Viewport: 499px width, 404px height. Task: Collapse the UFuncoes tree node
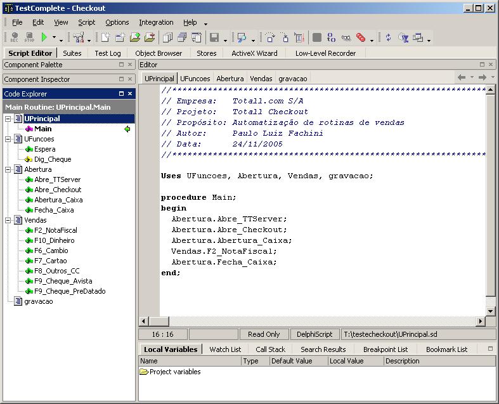pyautogui.click(x=8, y=139)
